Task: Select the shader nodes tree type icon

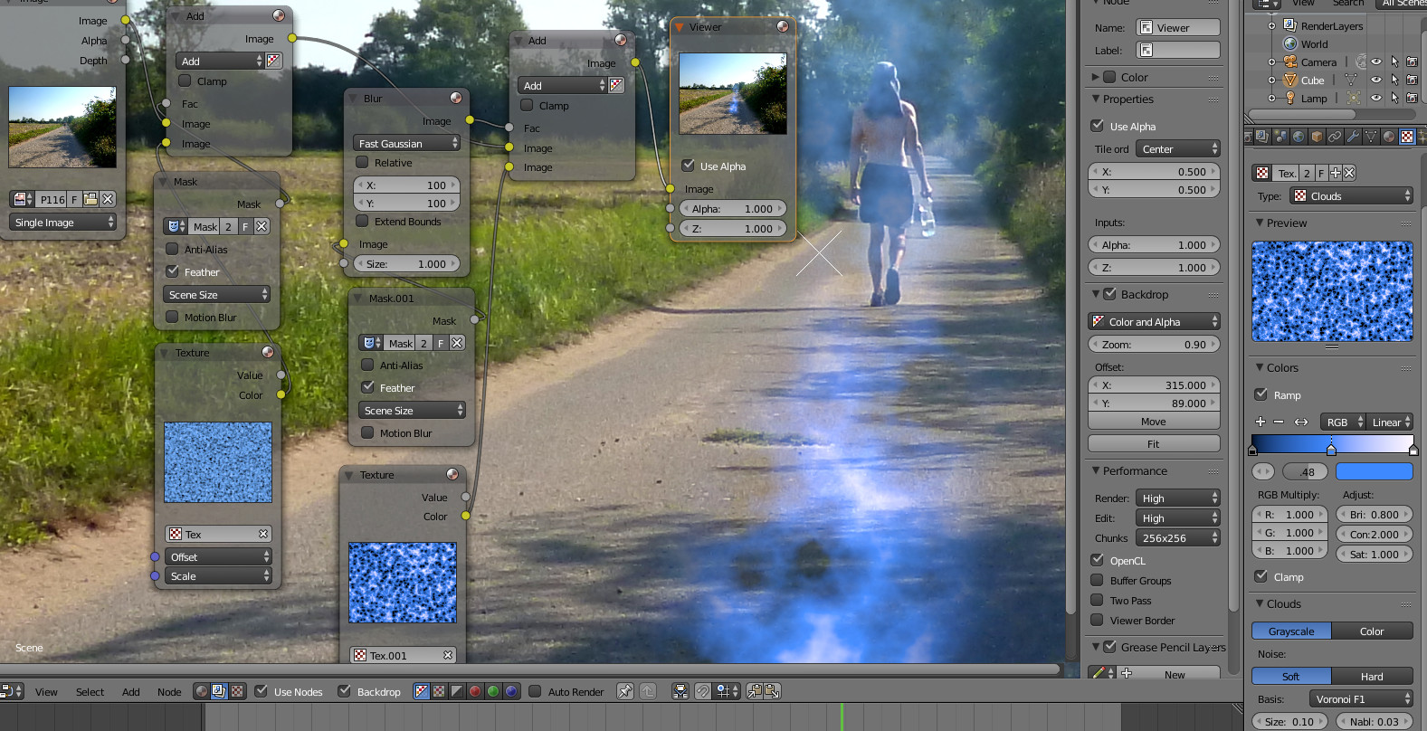Action: tap(202, 691)
